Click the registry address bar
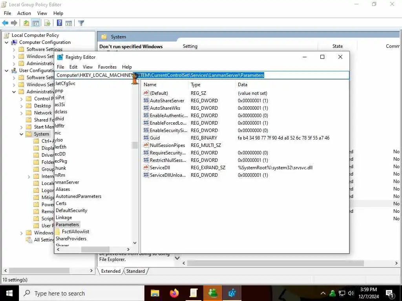The image size is (402, 301). pos(202,75)
